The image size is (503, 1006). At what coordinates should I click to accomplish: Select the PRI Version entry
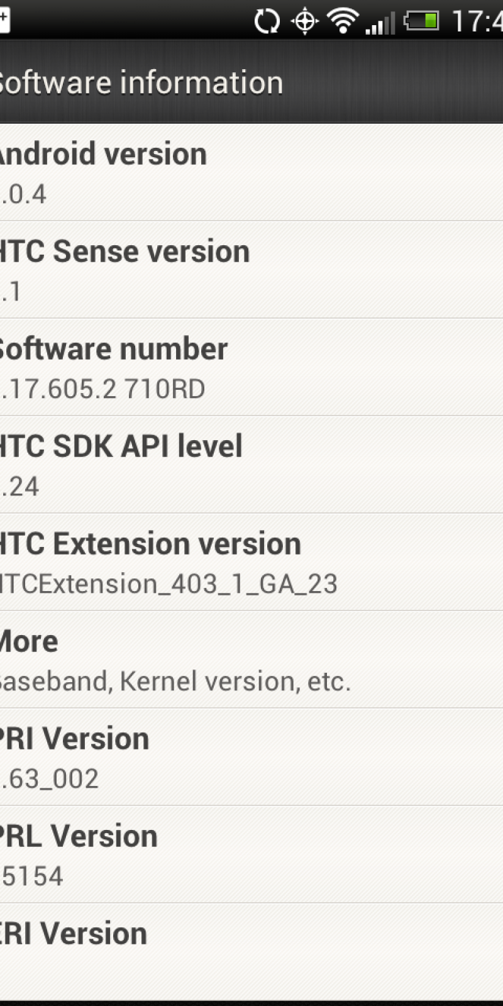(x=251, y=757)
